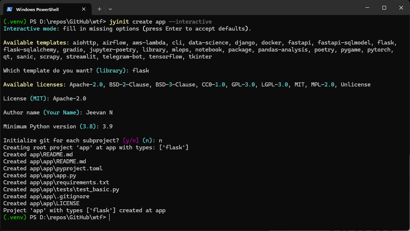The width and height of the screenshot is (410, 231).
Task: Close the terminal window
Action: (x=401, y=8)
